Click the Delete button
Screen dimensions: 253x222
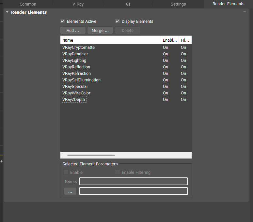pos(128,30)
